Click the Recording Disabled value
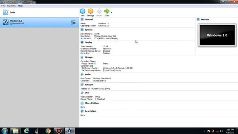Image resolution: width=238 pixels, height=134 pixels. pyautogui.click(x=107, y=53)
